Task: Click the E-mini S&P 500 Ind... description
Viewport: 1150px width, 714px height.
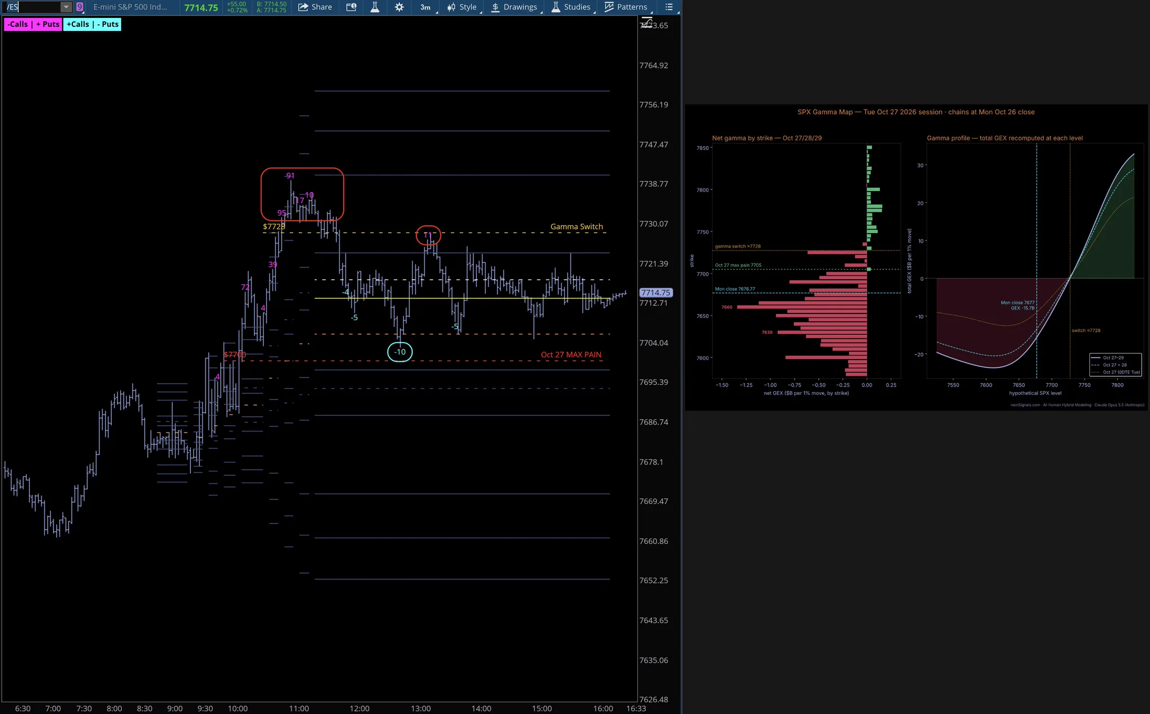Action: pos(130,7)
